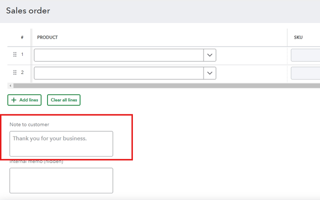Click the Sales order page title
The width and height of the screenshot is (320, 200).
[x=28, y=11]
